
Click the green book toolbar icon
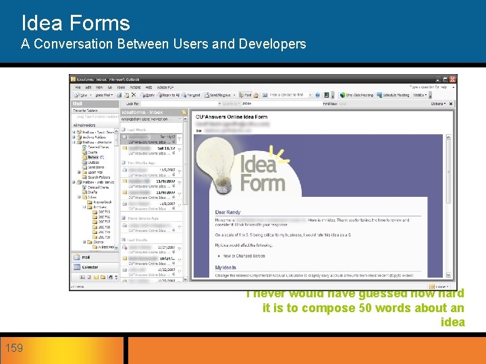[327, 95]
